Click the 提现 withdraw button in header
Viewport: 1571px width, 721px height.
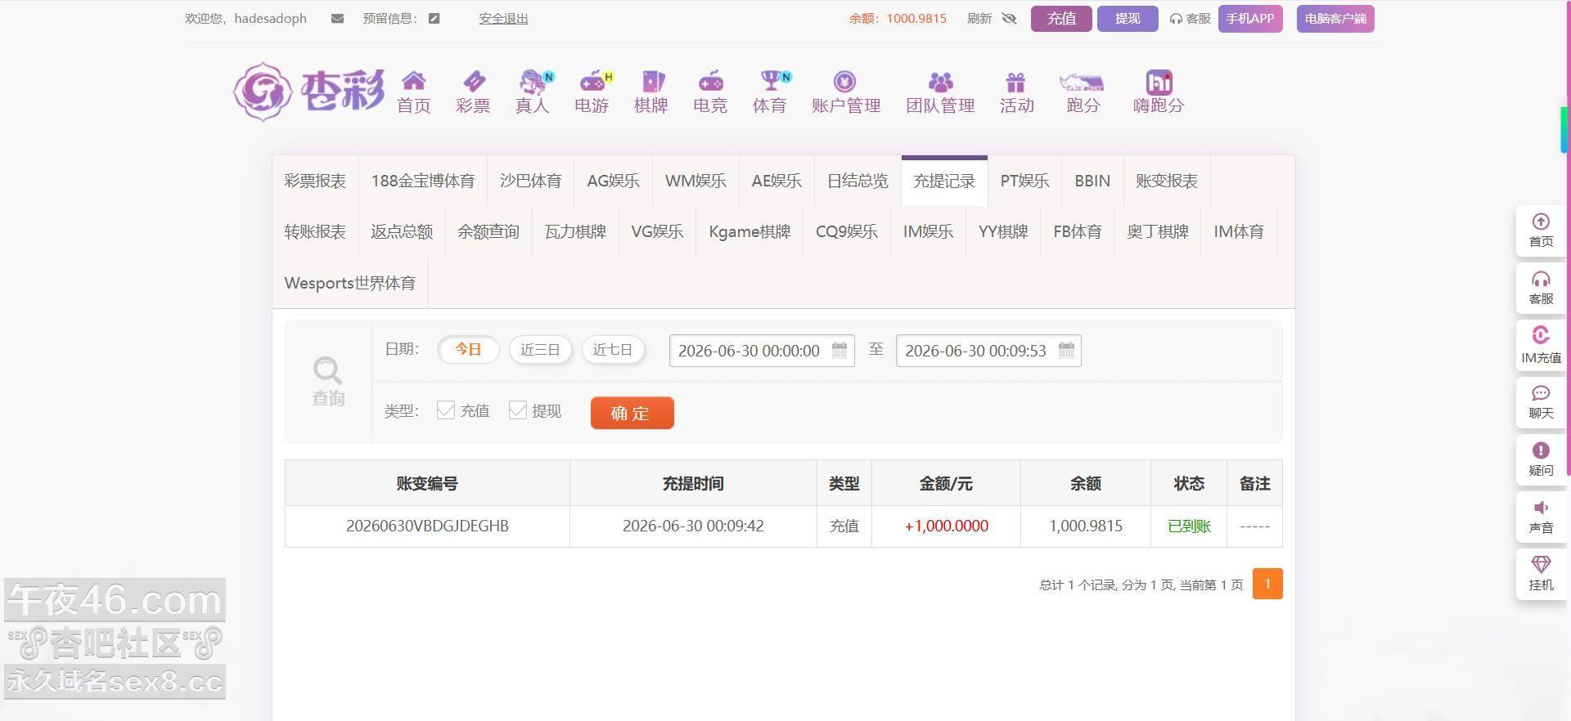coord(1128,19)
